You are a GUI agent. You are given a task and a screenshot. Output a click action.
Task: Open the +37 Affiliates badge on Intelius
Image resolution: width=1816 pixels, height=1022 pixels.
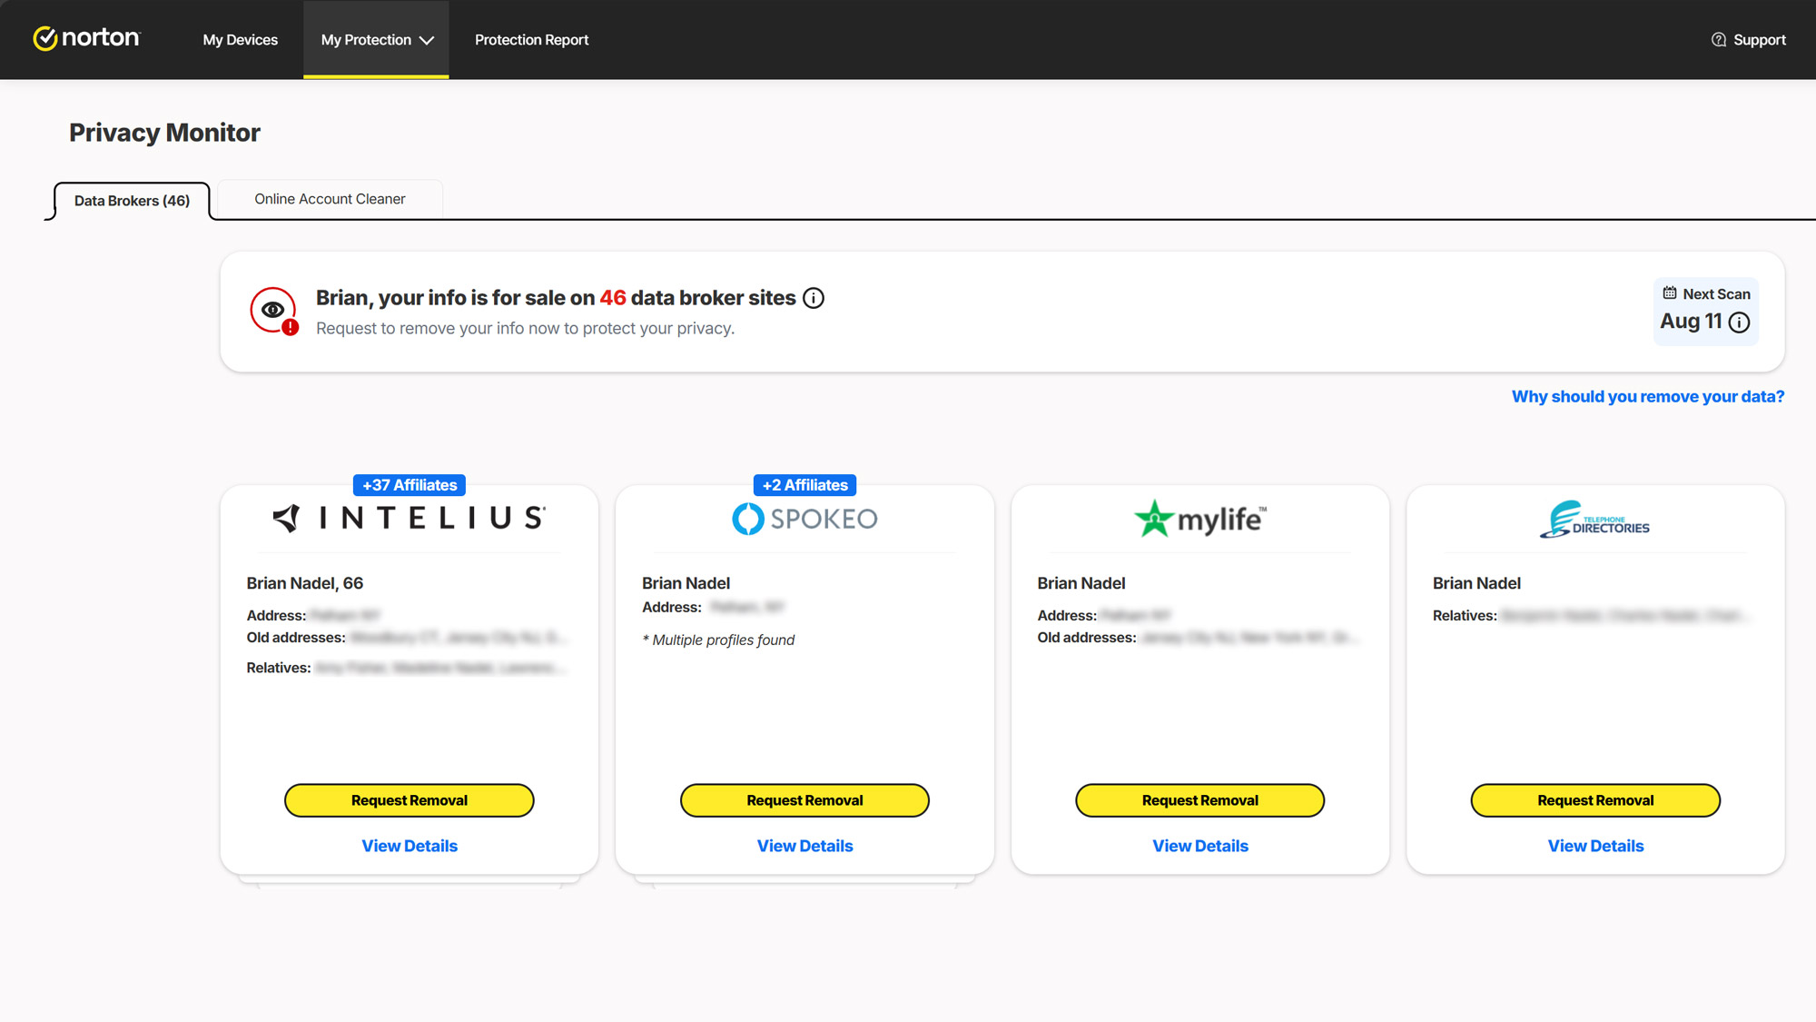410,485
